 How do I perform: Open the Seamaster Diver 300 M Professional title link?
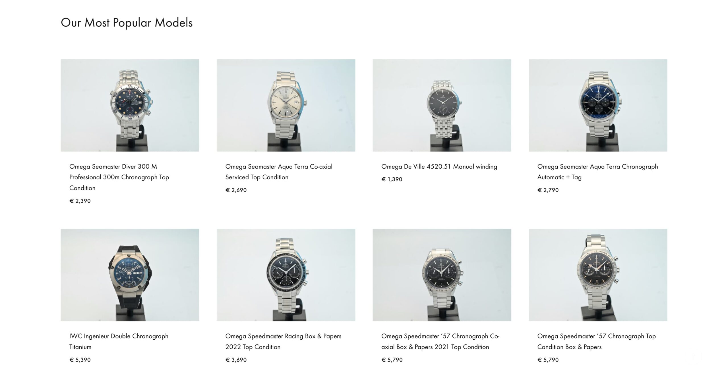click(x=119, y=177)
